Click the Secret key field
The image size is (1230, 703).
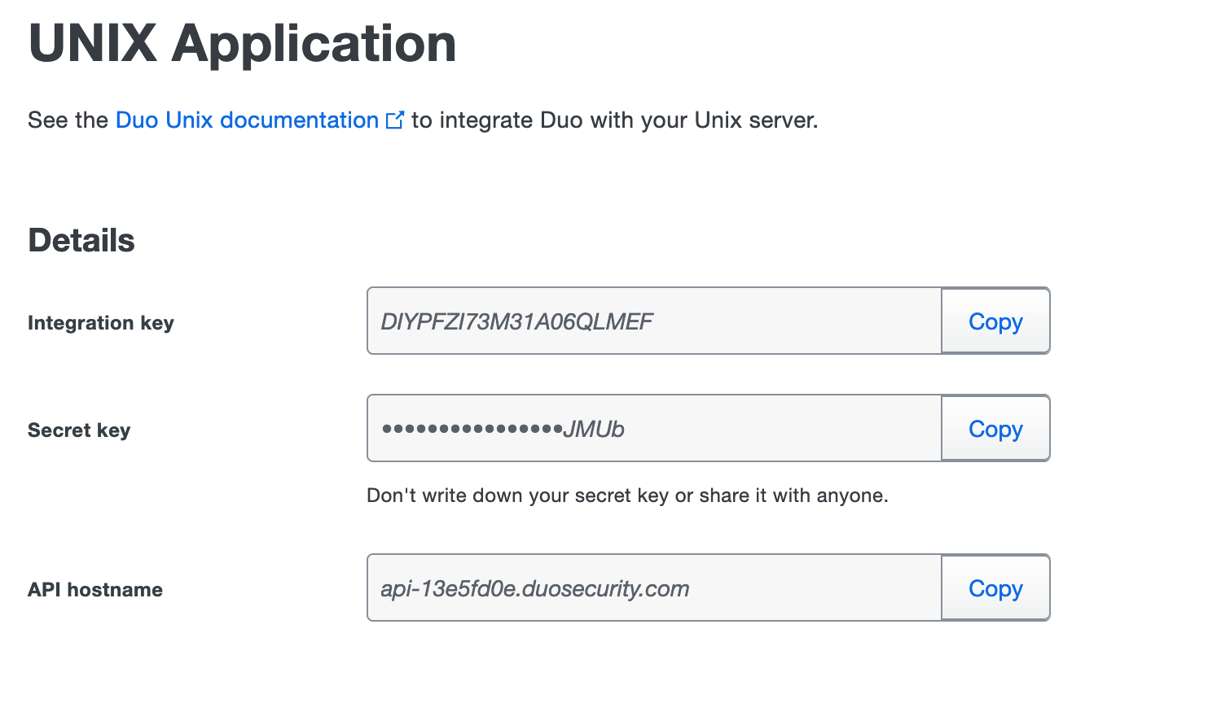pyautogui.click(x=654, y=428)
